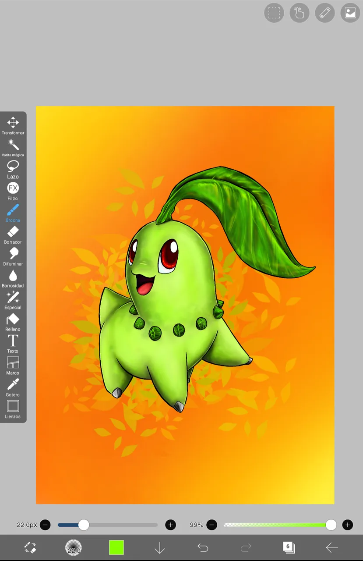Viewport: 363px width, 561px height.
Task: Redo the undone action
Action: (x=246, y=547)
